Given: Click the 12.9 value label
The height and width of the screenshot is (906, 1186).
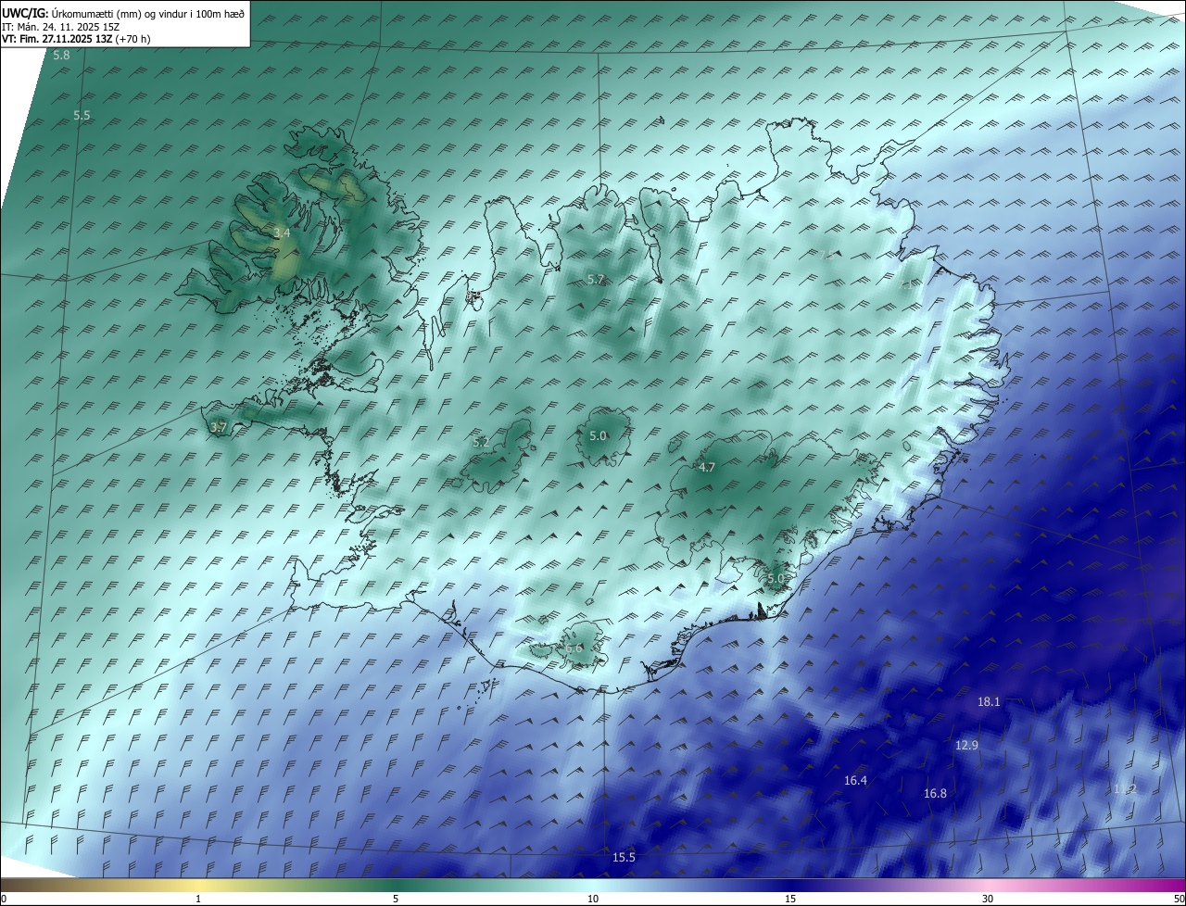Looking at the screenshot, I should (x=966, y=745).
